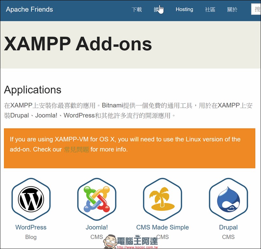Select the Applications section heading
This screenshot has height=249, width=261.
33,90
